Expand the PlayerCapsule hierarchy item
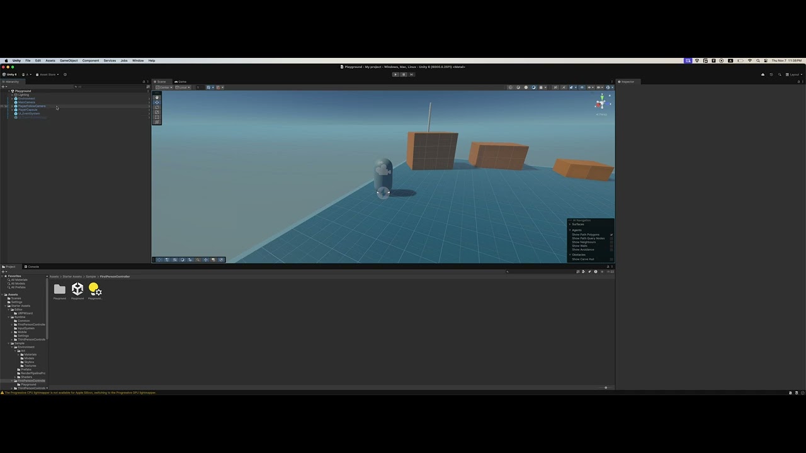This screenshot has width=806, height=453. pos(12,110)
